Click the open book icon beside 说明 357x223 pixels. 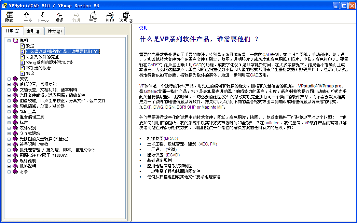pos(15,41)
